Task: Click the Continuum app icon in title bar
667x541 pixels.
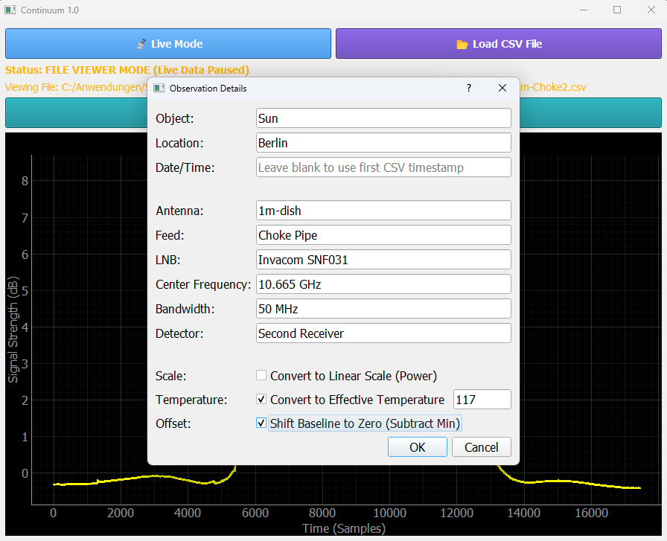Action: 10,10
